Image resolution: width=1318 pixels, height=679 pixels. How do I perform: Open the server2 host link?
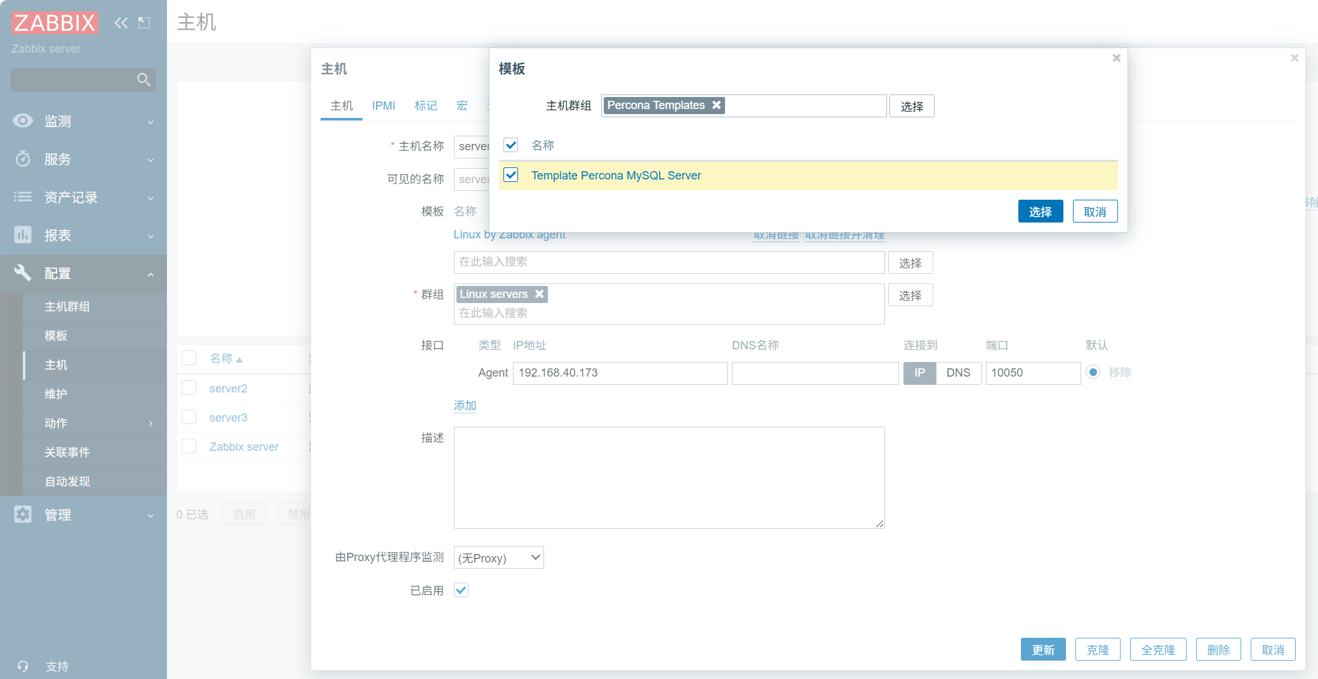point(229,389)
